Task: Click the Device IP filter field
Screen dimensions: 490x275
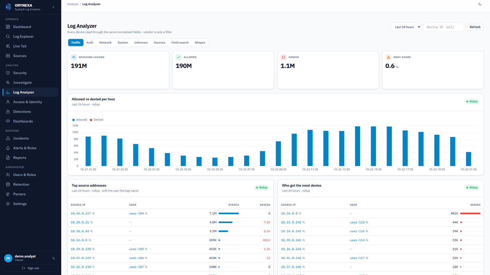Action: pos(443,27)
